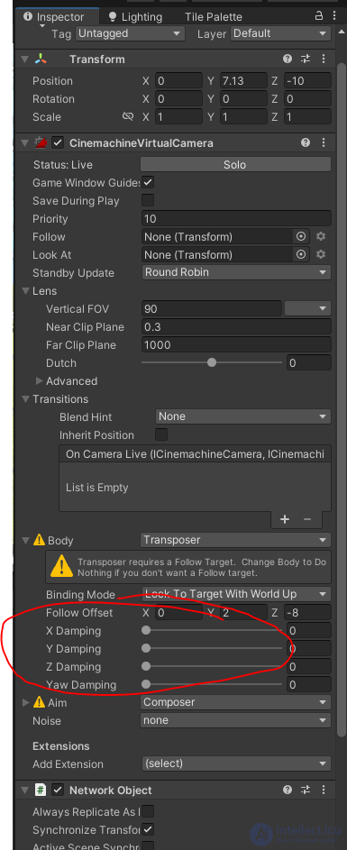Remove On Camera Live event listener

(306, 519)
